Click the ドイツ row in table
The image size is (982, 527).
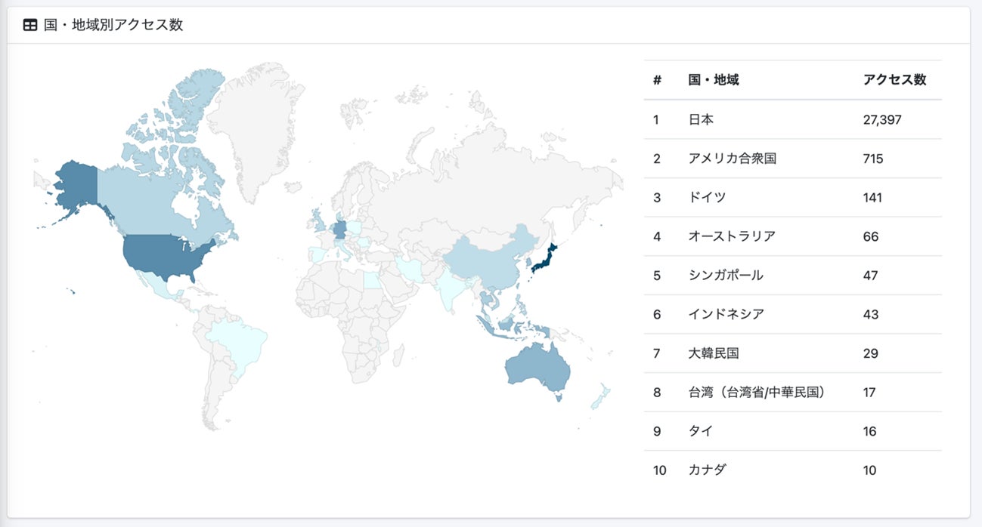(x=792, y=198)
